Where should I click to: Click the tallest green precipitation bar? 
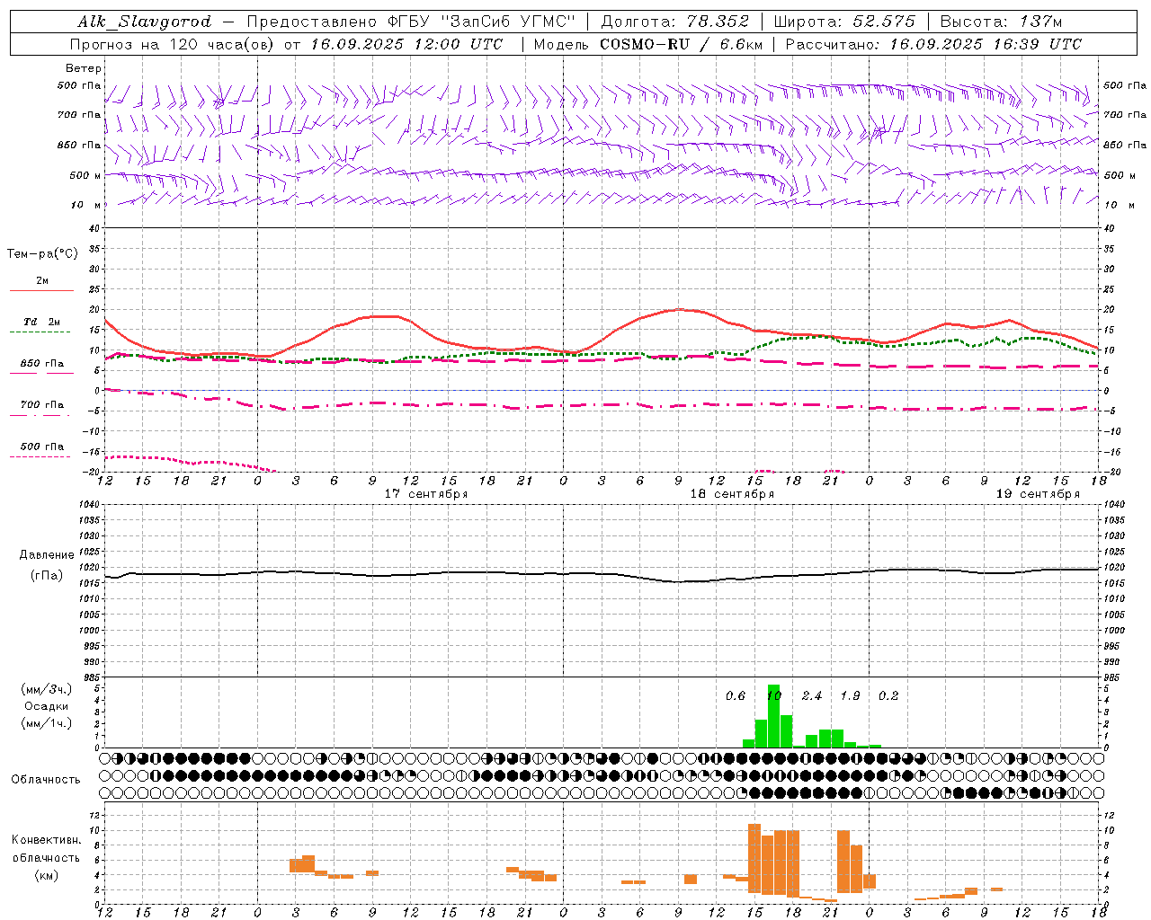773,716
